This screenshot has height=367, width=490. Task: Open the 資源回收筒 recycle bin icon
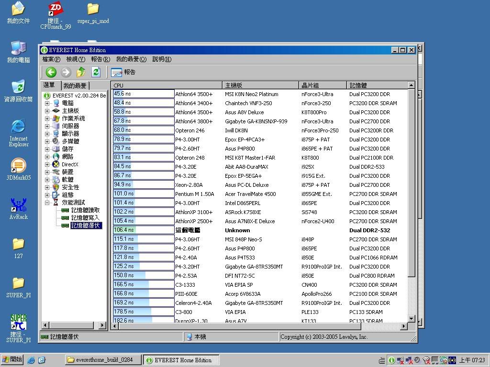pos(19,91)
